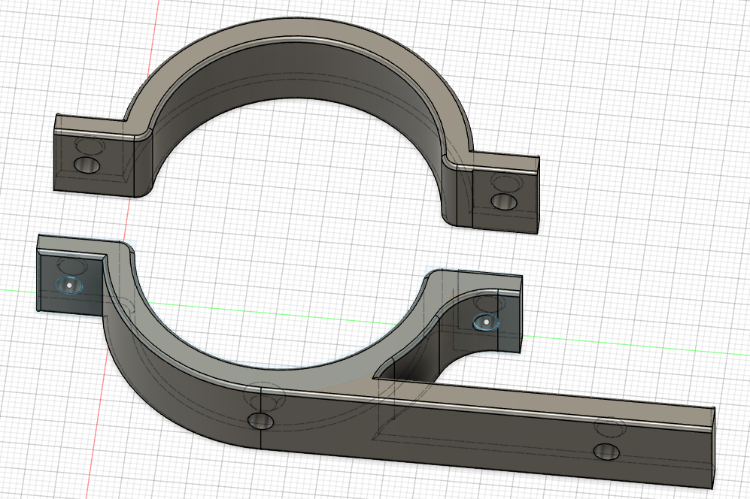Click the highlighted sketch point on lower right flange
Viewport: 750px width, 499px height.
pyautogui.click(x=487, y=322)
